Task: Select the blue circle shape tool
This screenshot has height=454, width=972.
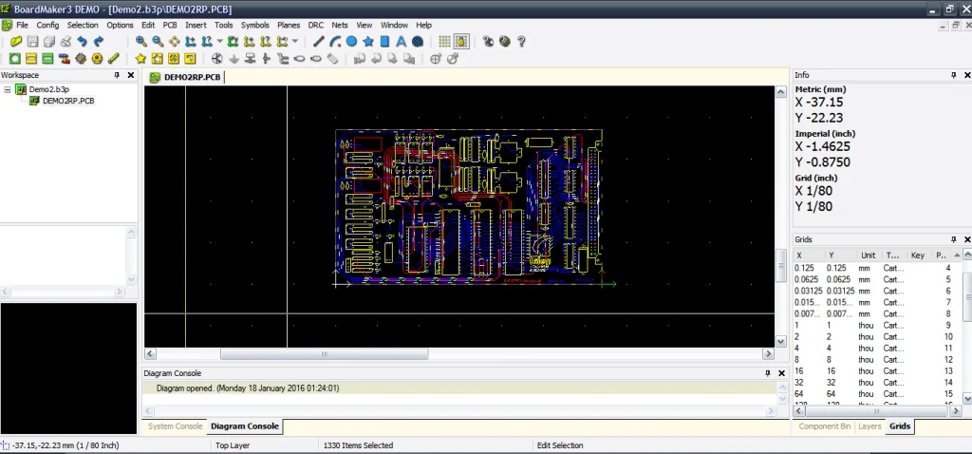Action: 351,42
